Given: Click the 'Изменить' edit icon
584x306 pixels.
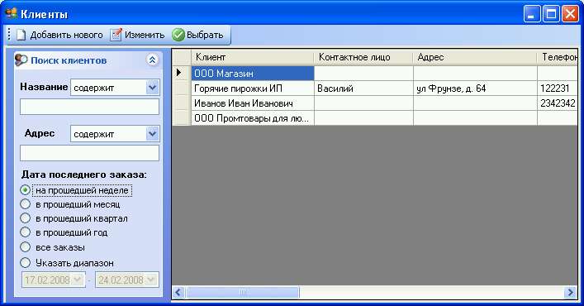Looking at the screenshot, I should [116, 35].
